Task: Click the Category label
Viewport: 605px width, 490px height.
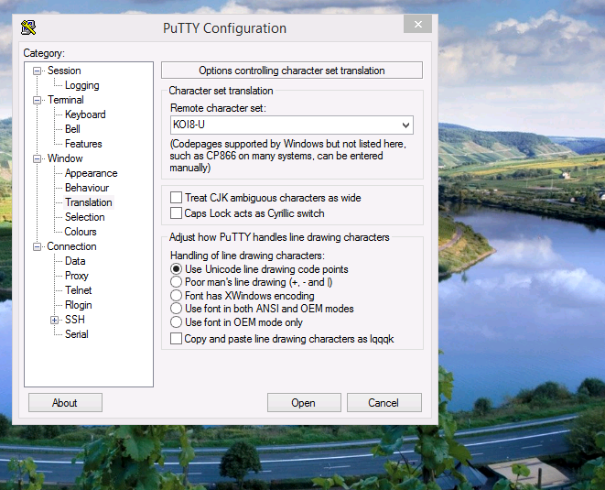Action: tap(44, 53)
